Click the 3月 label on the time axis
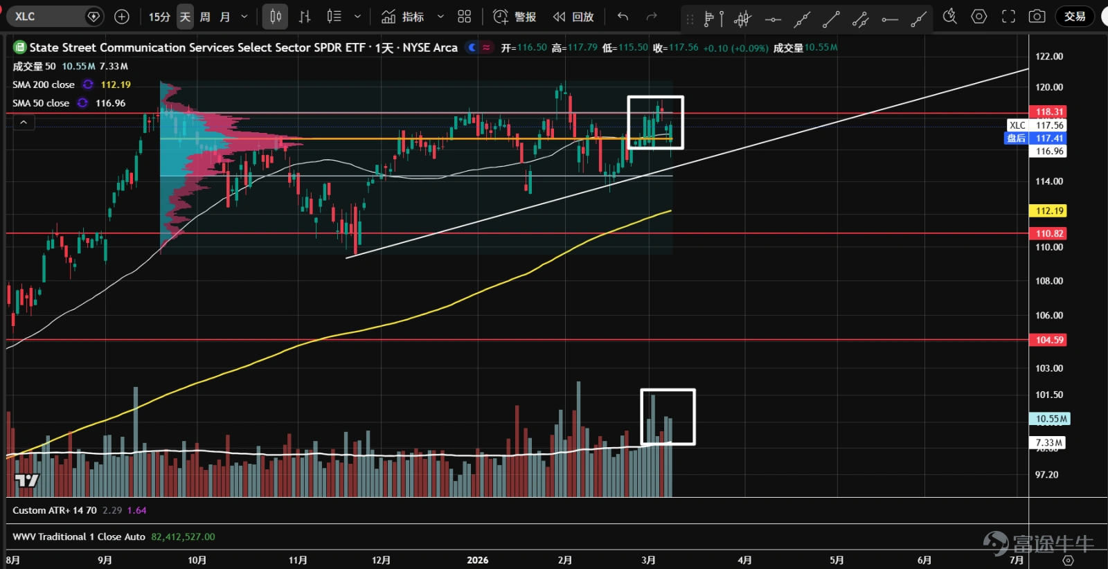Screen dimensions: 1108x569 pos(648,560)
